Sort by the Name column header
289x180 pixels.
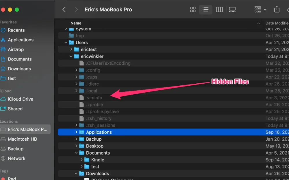point(76,23)
